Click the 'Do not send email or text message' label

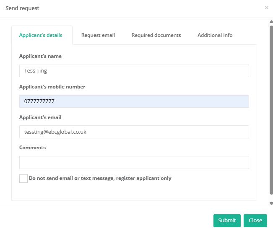[x=100, y=178]
